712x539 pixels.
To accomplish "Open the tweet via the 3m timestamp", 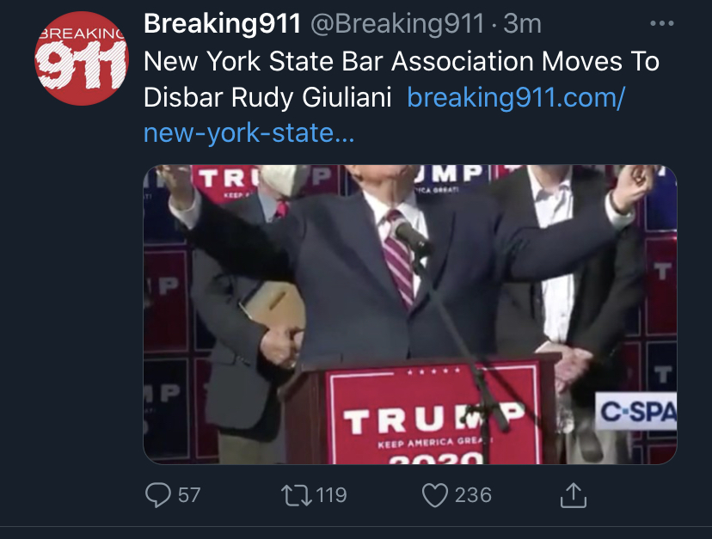I will pos(522,23).
